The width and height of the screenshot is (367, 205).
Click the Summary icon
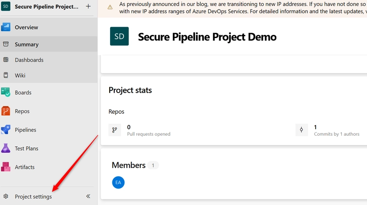6,44
